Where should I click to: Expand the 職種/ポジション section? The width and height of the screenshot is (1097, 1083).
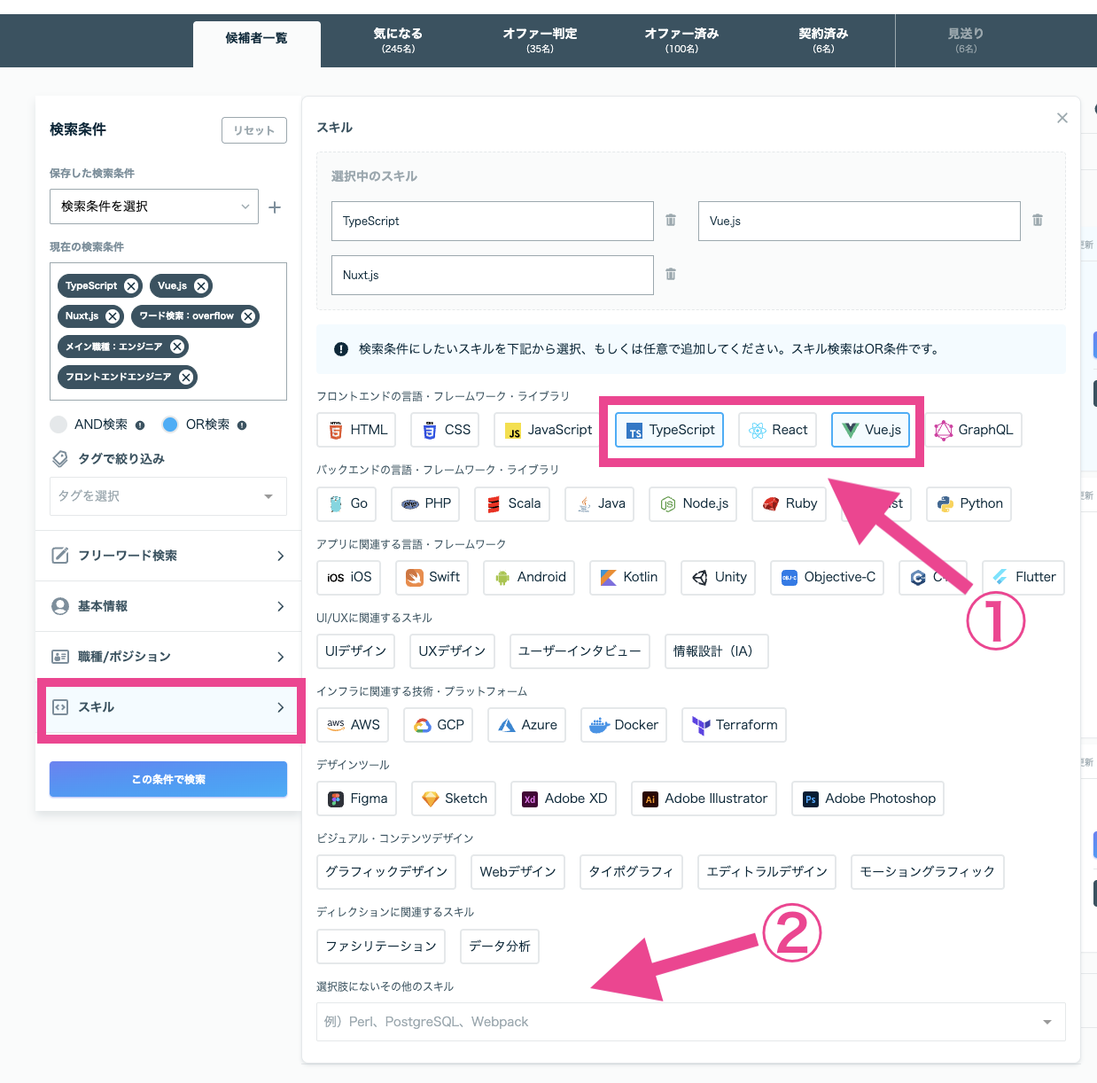point(168,657)
